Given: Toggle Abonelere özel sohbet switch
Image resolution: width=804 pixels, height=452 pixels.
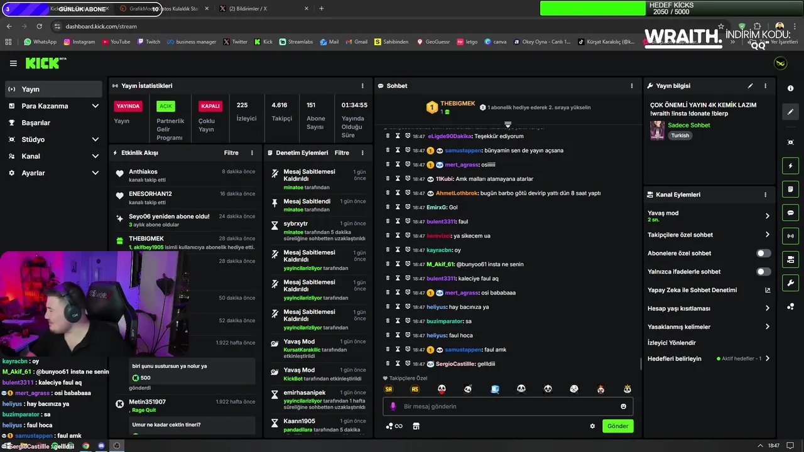Looking at the screenshot, I should click(763, 254).
